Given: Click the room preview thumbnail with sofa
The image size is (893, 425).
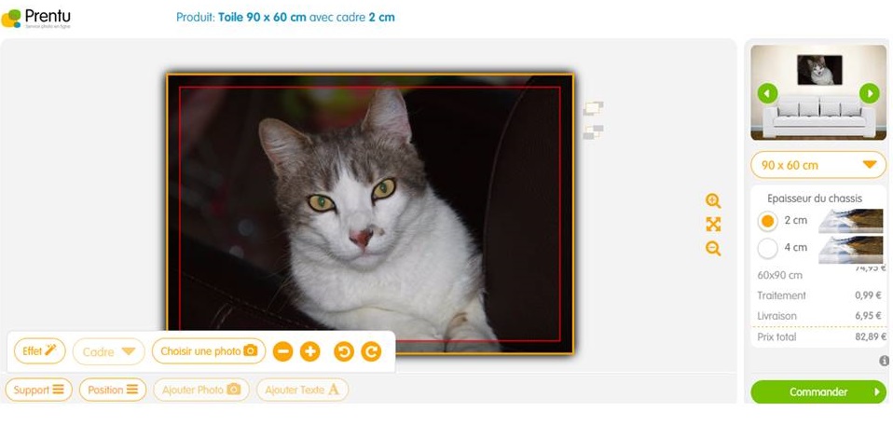Looking at the screenshot, I should (x=818, y=92).
